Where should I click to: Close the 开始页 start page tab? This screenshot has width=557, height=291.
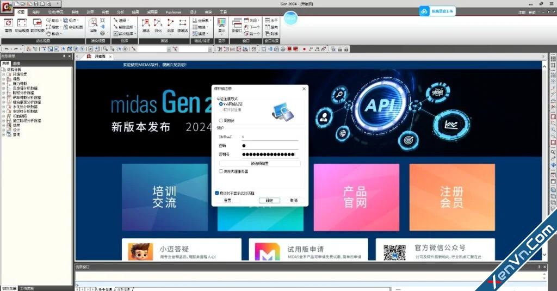point(110,57)
